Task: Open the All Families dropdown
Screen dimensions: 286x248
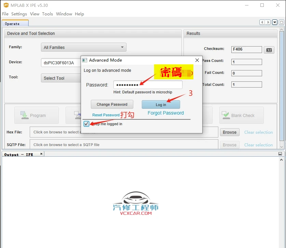Action: tap(122, 47)
